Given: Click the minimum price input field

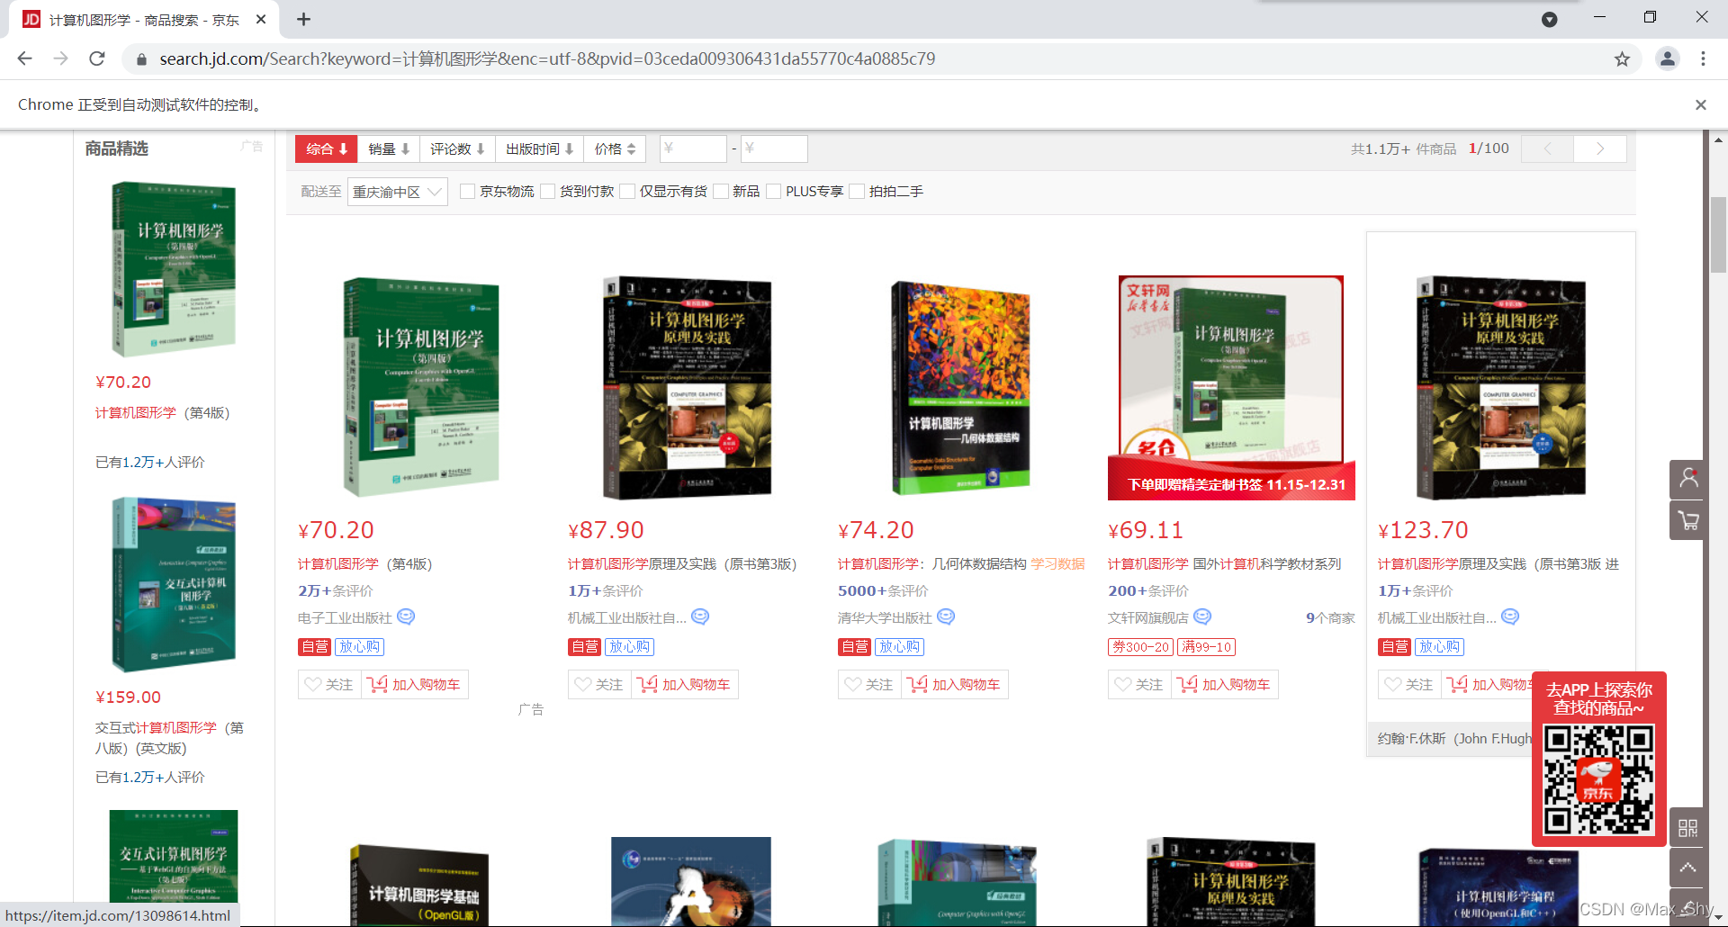Looking at the screenshot, I should tap(693, 148).
